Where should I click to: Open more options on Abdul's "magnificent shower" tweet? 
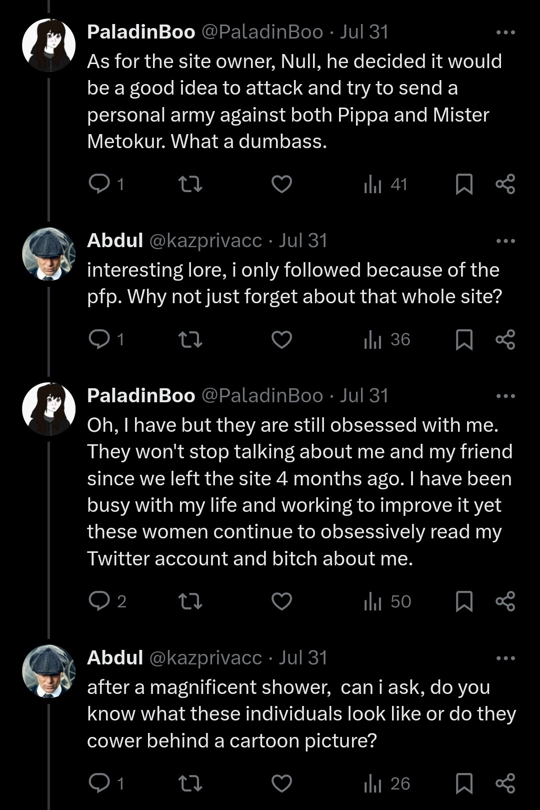point(505,658)
